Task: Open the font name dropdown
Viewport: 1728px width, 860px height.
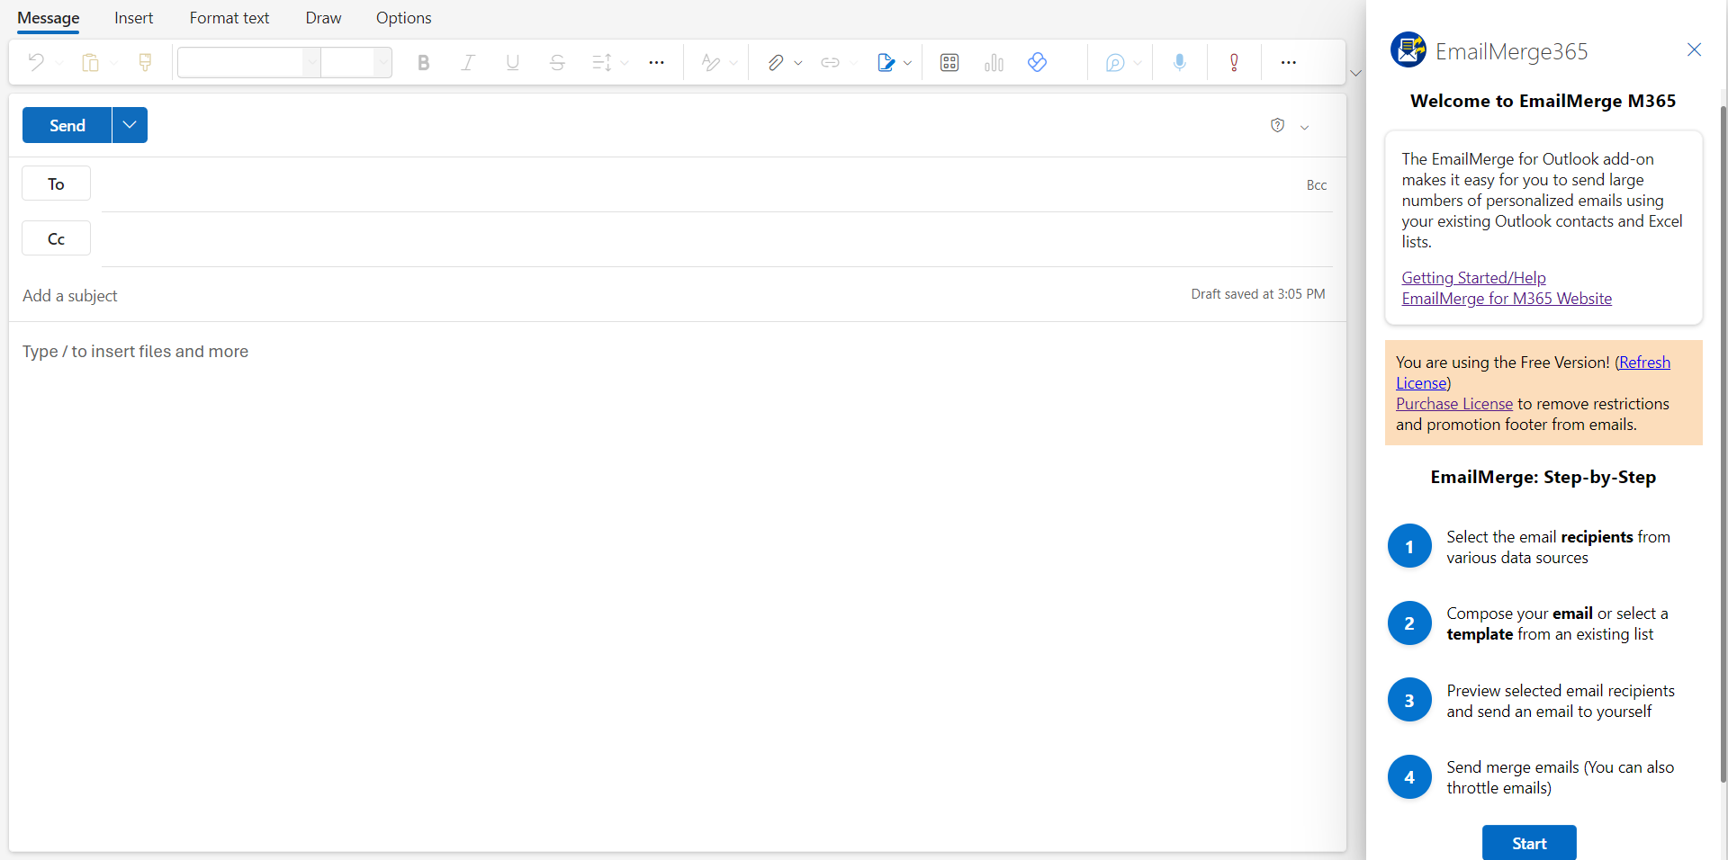Action: tap(311, 62)
